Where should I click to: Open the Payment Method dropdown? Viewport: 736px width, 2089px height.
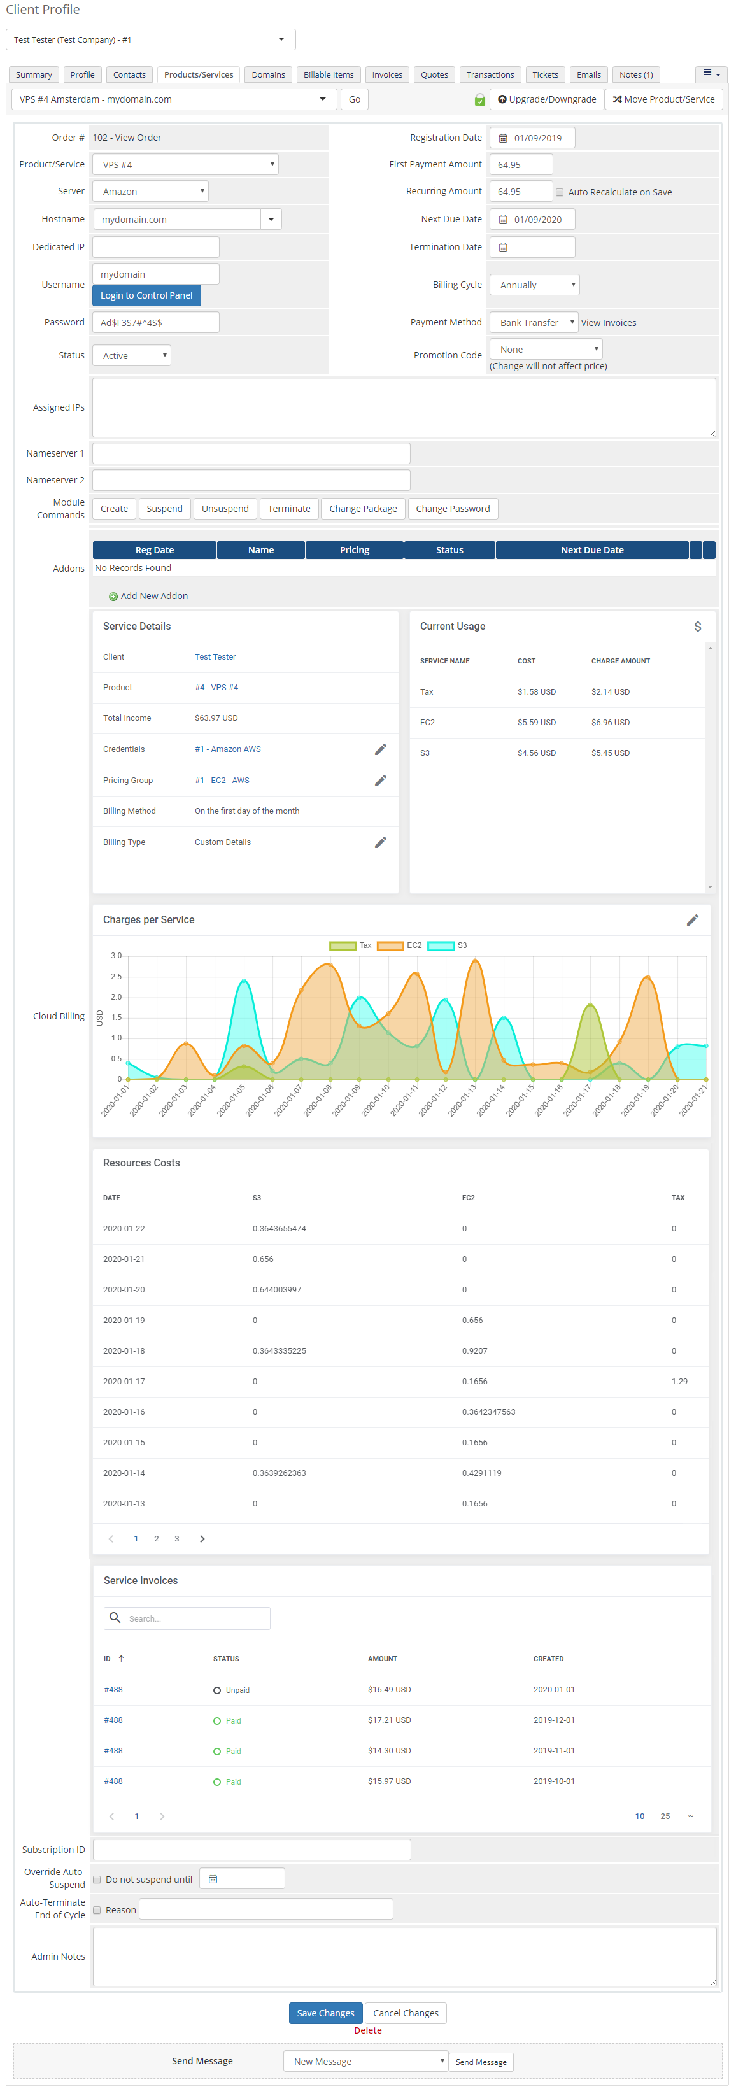(x=534, y=323)
